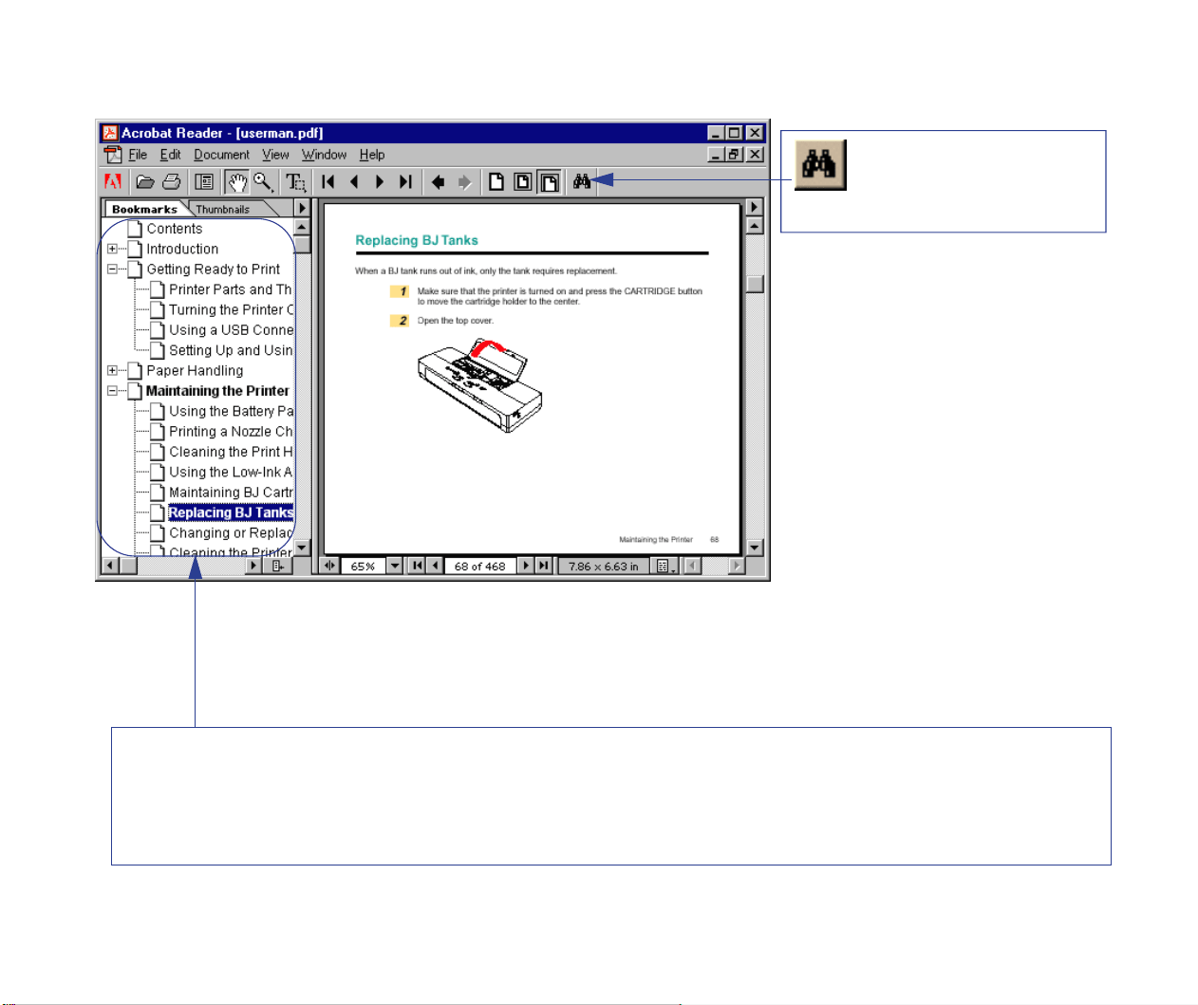The image size is (1198, 1005).
Task: Toggle the Show/Hide Navigation Pane icon
Action: (x=204, y=181)
